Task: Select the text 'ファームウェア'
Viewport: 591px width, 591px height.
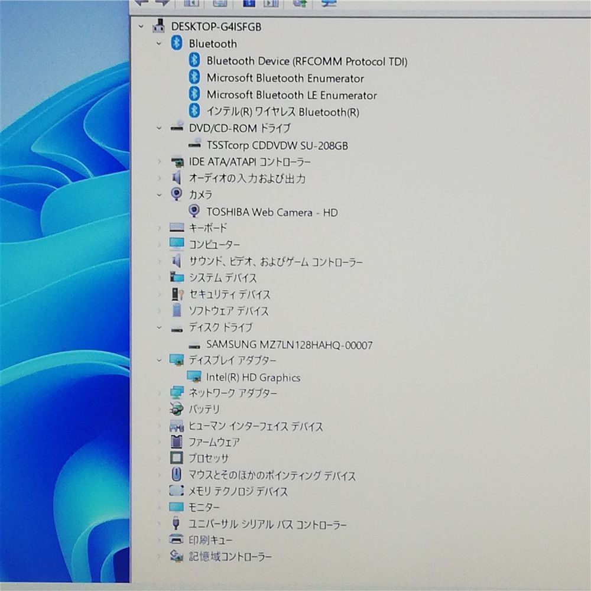Action: (x=214, y=441)
